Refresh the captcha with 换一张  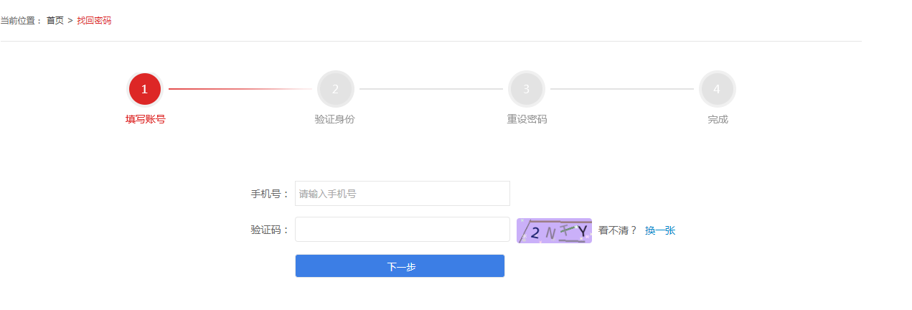[x=660, y=230]
